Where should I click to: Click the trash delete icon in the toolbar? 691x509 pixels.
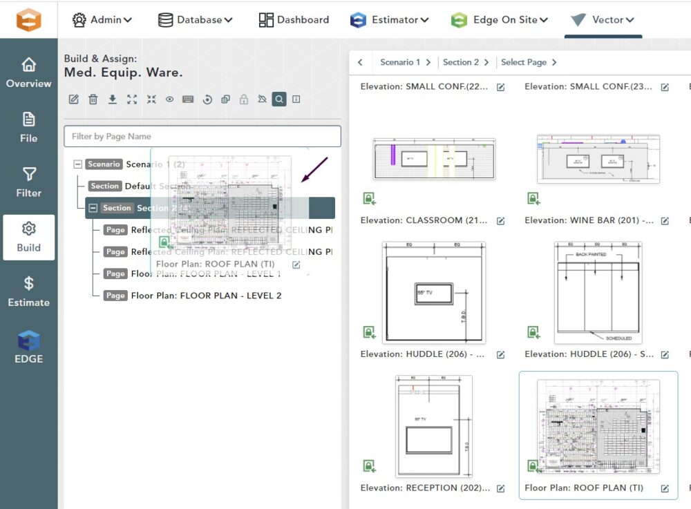coord(93,99)
